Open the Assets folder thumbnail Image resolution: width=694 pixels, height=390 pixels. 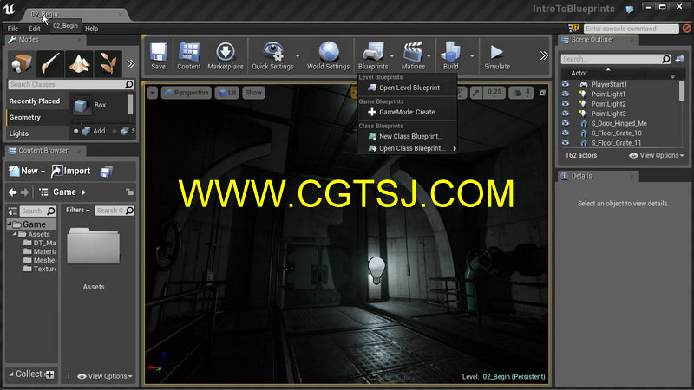pos(94,246)
